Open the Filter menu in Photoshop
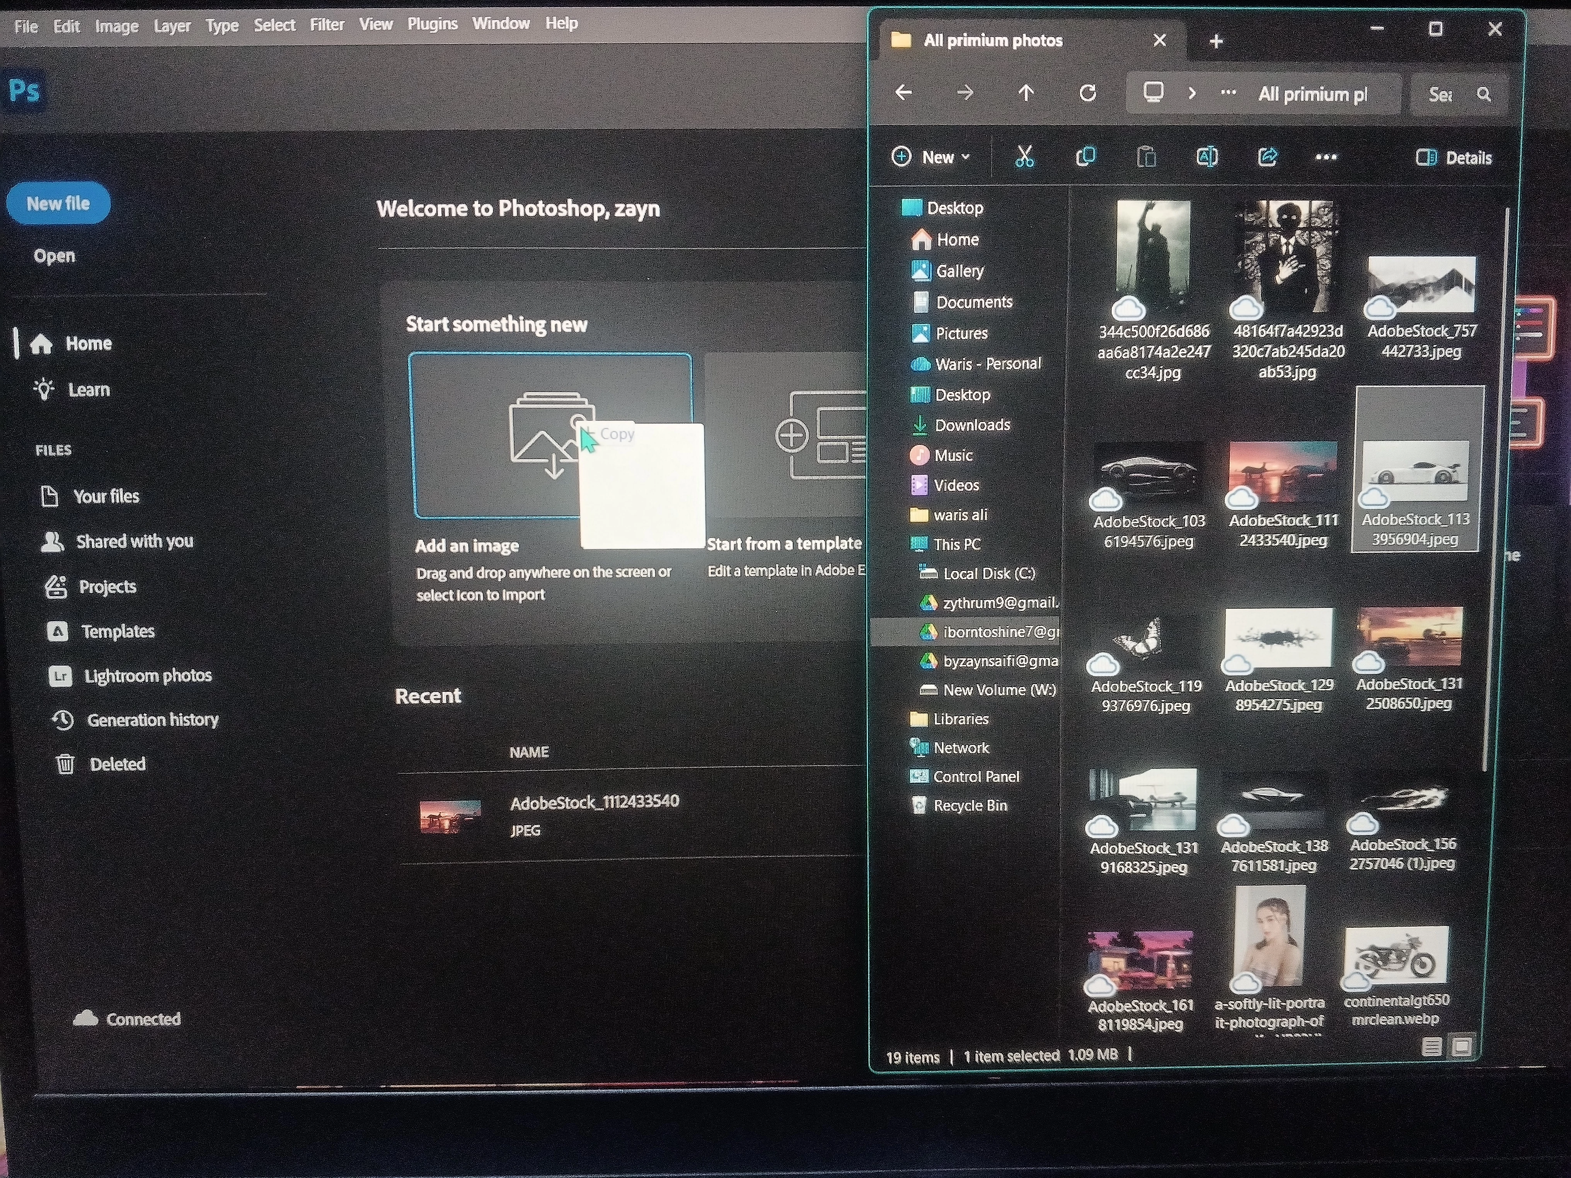 (327, 25)
